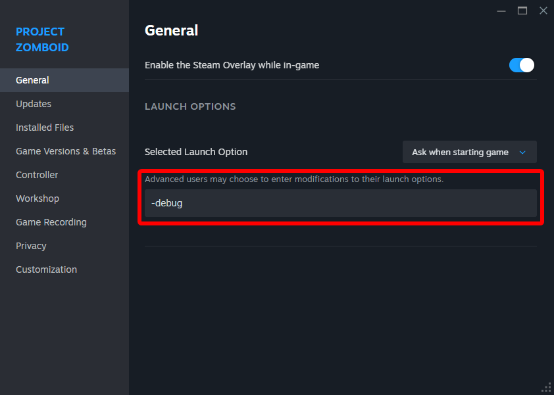554x395 pixels.
Task: Minimize the properties window
Action: point(502,11)
